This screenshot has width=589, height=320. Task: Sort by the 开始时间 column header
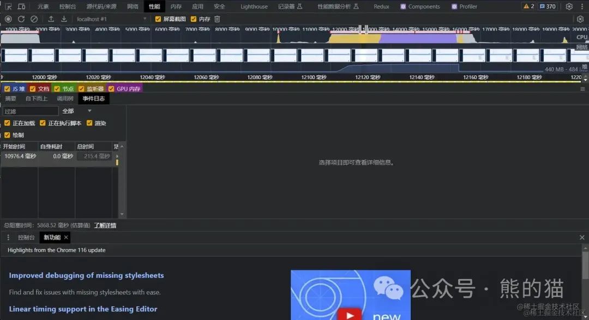(x=19, y=146)
